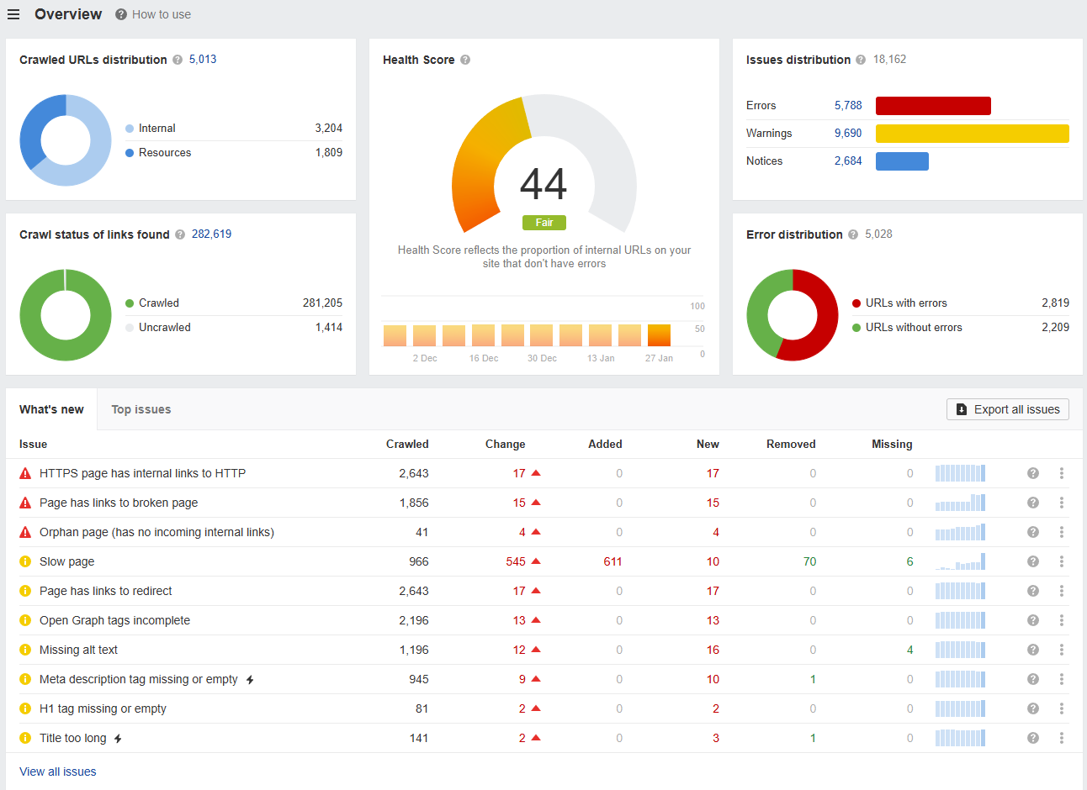The height and width of the screenshot is (790, 1087).
Task: Click help icon next to Health Score
Action: [x=465, y=60]
